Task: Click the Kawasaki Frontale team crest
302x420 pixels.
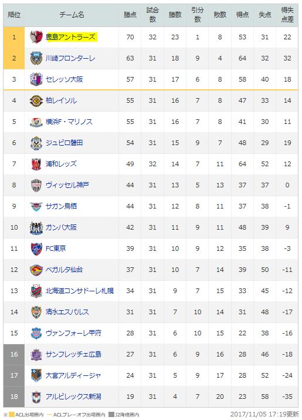Action: click(36, 58)
